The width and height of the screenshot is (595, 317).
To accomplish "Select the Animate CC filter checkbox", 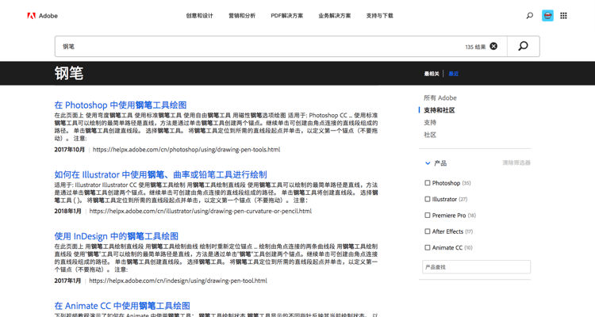I will tap(428, 248).
